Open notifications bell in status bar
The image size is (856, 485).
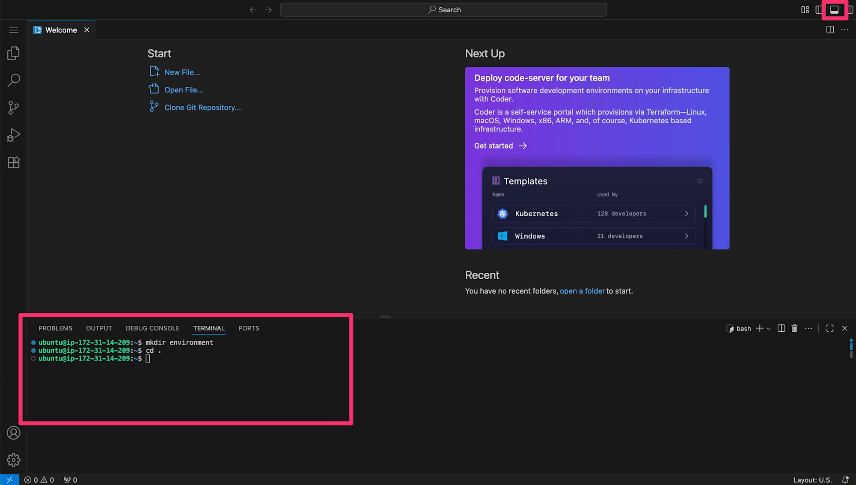point(845,480)
